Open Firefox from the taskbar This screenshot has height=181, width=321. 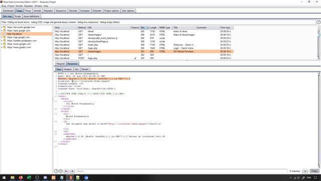tap(21, 177)
